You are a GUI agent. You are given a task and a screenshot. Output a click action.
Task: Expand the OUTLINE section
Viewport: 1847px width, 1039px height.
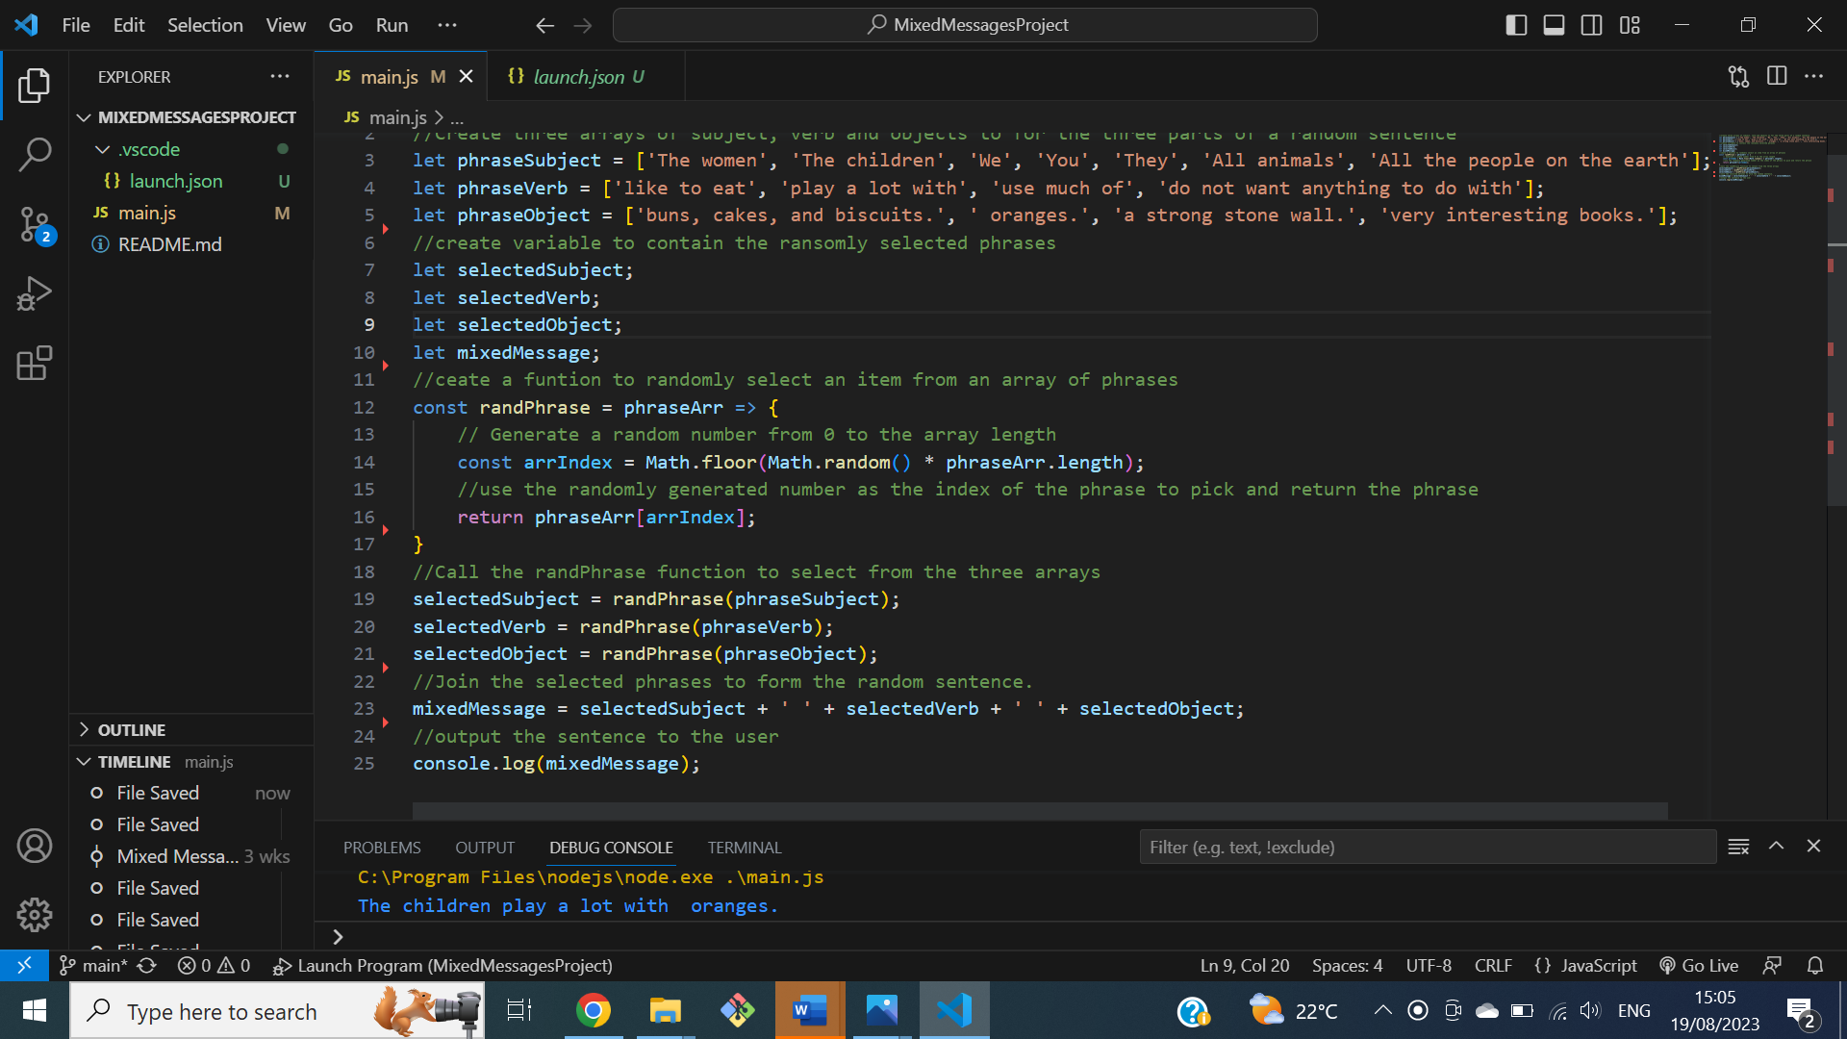pos(190,730)
